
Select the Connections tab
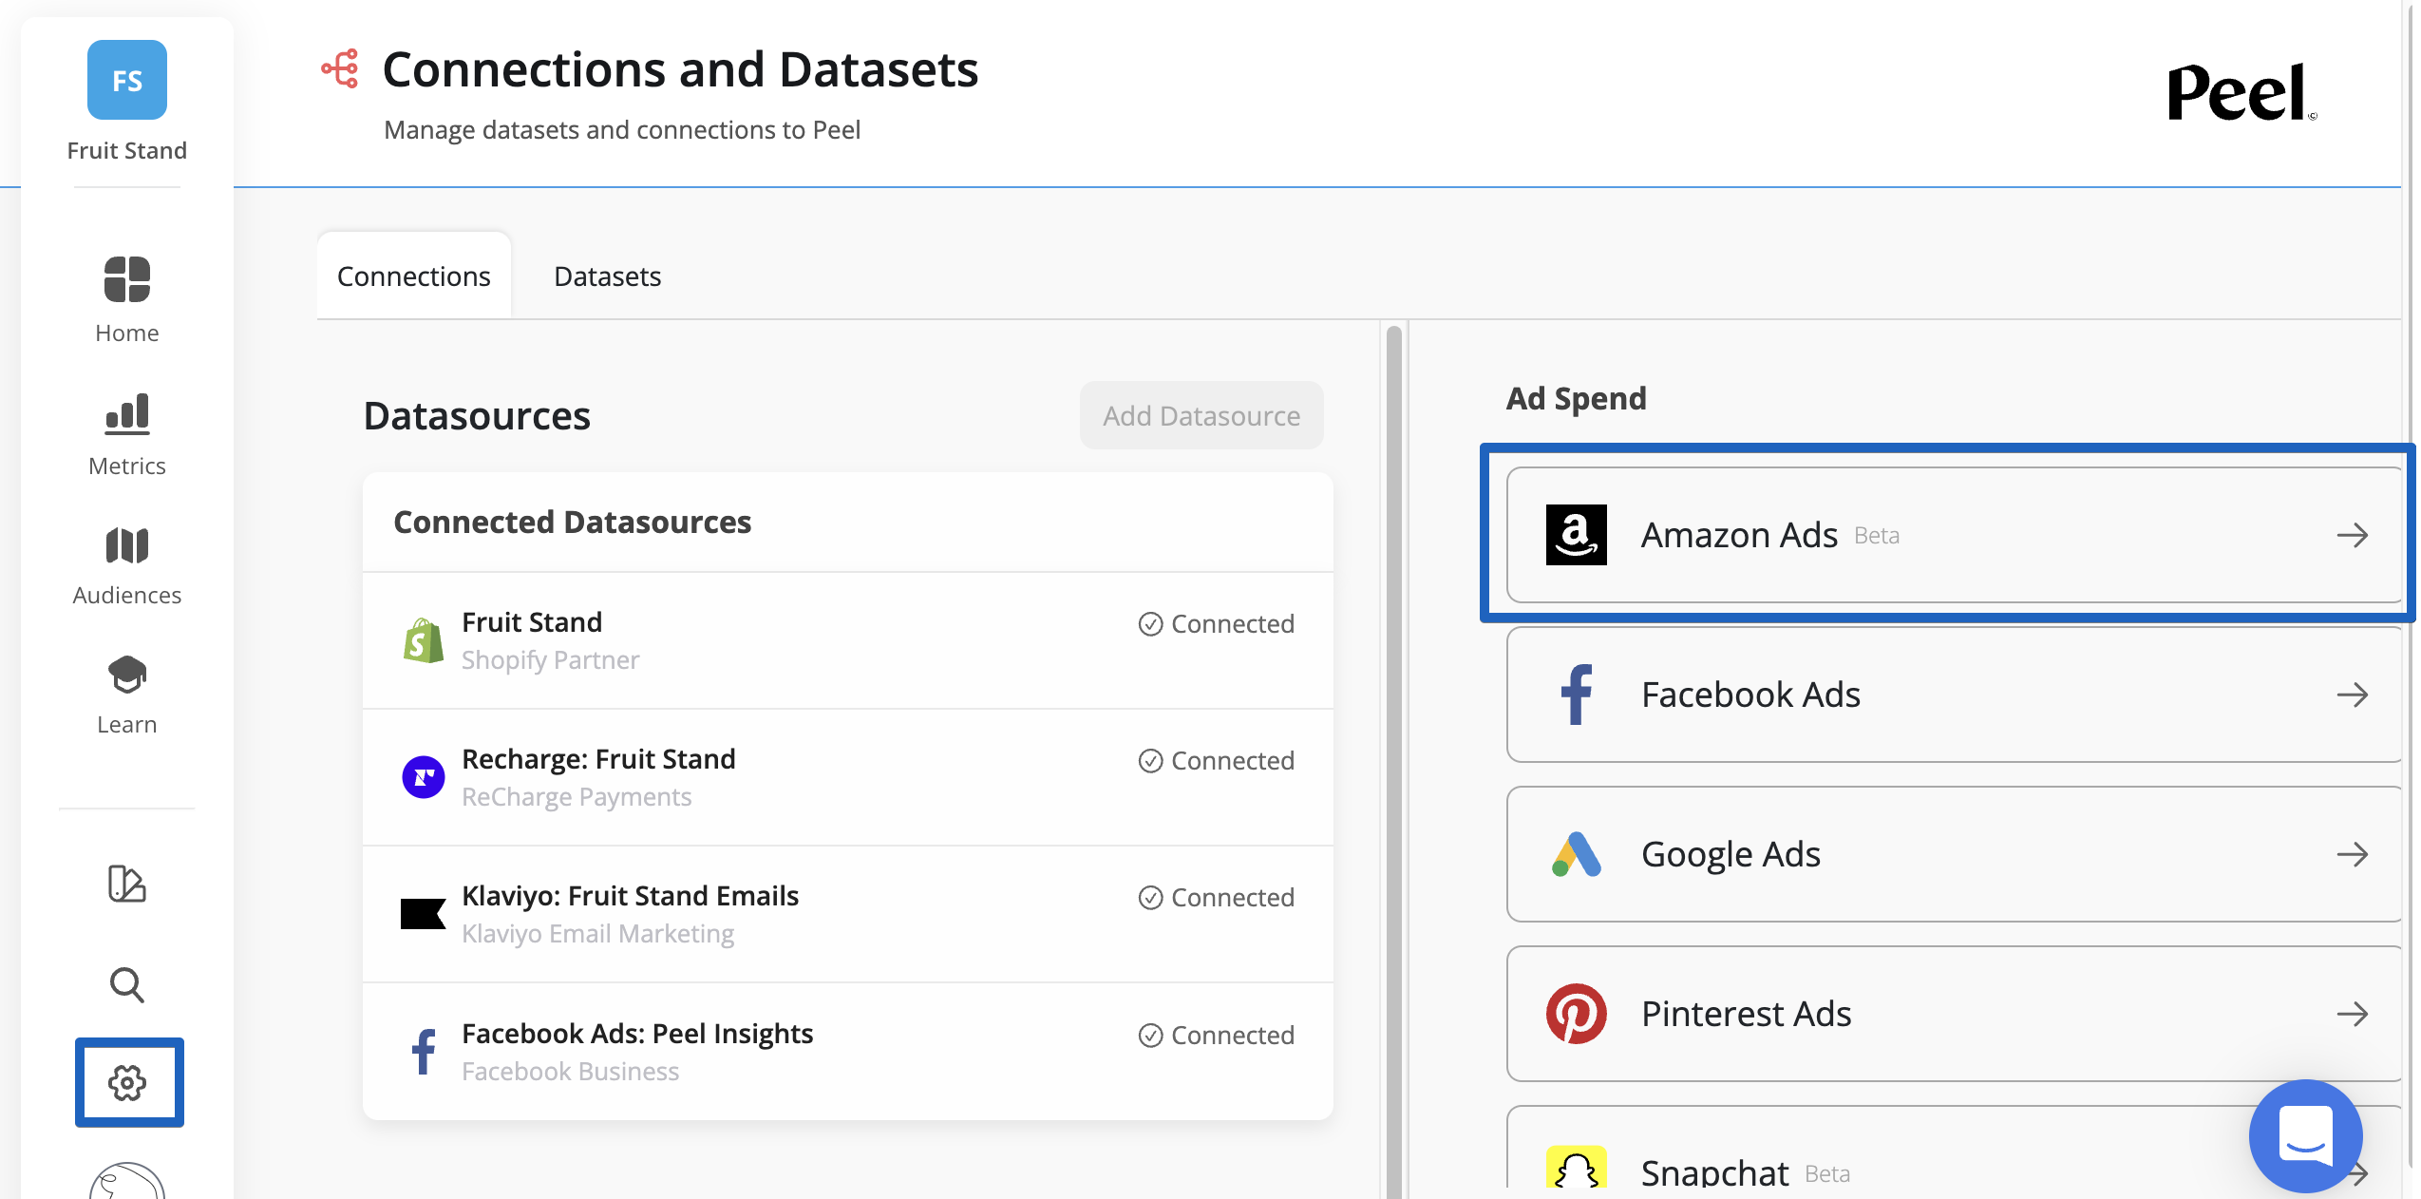(413, 276)
